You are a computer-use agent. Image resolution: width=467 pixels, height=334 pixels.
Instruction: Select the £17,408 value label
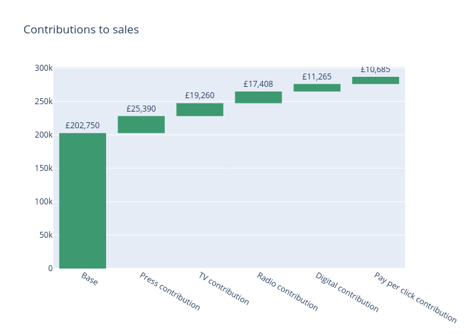(x=258, y=84)
